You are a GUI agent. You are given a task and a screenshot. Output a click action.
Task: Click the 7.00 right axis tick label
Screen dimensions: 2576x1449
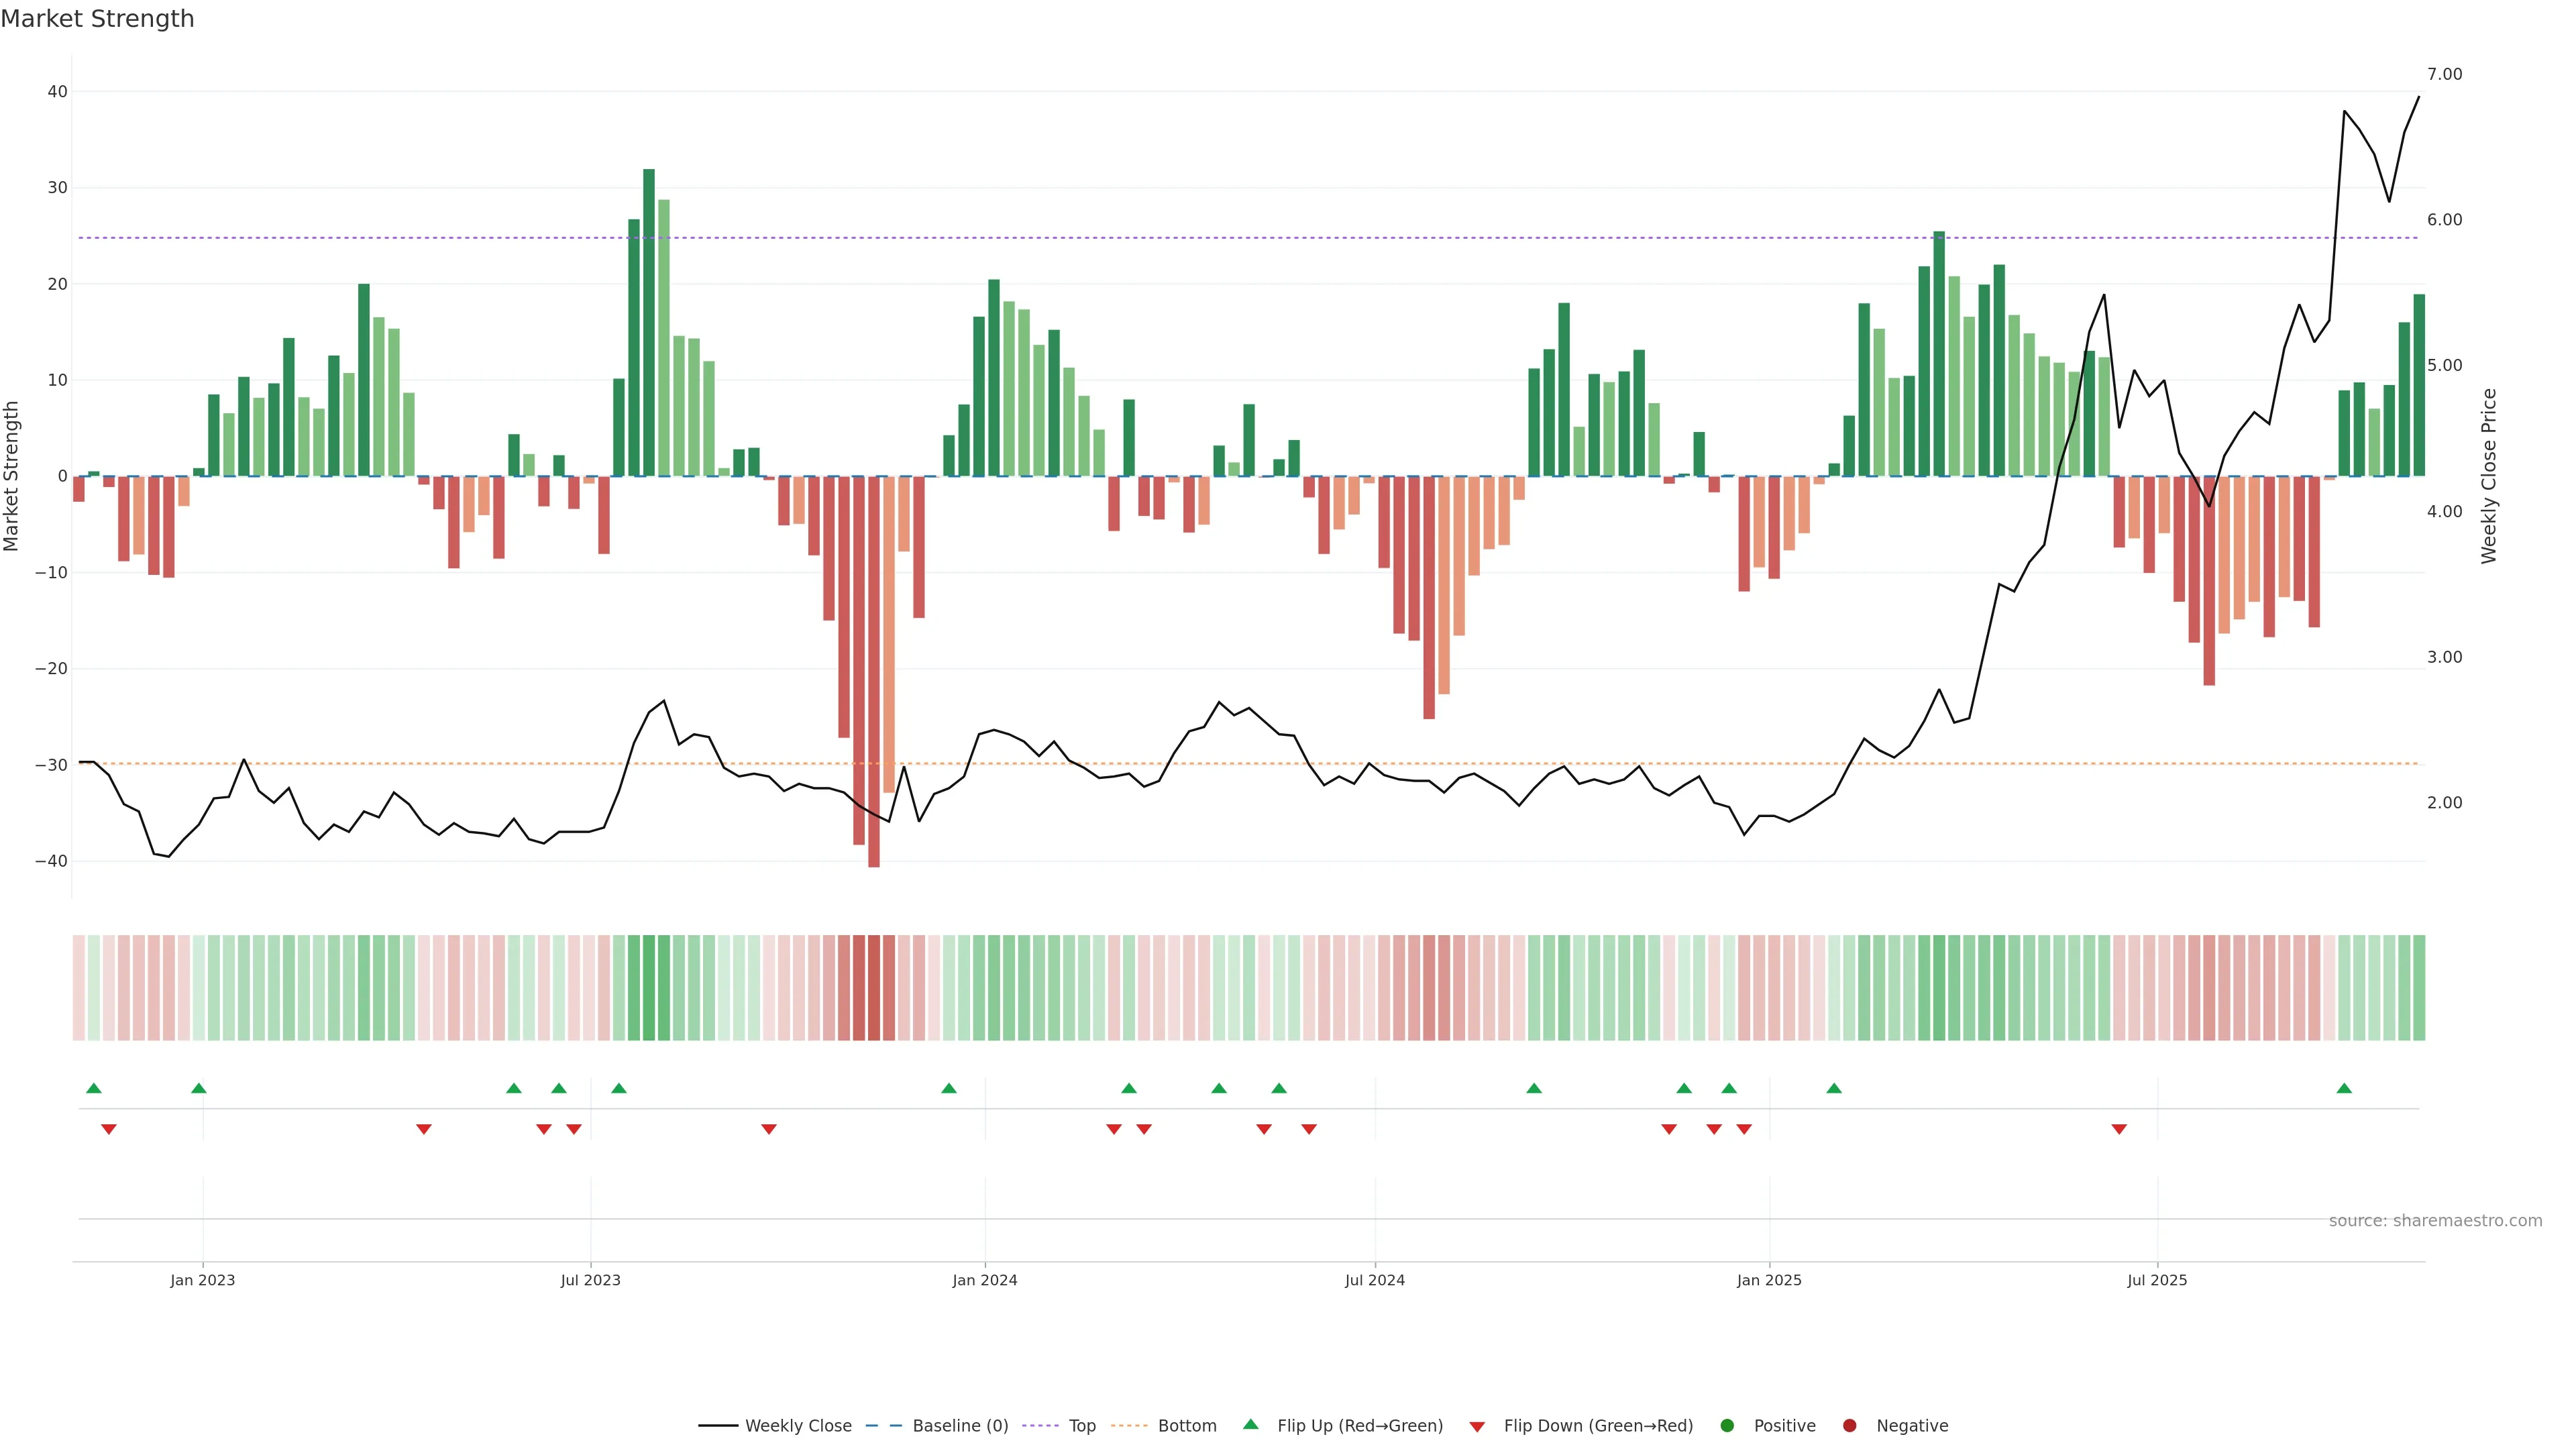tap(2444, 74)
